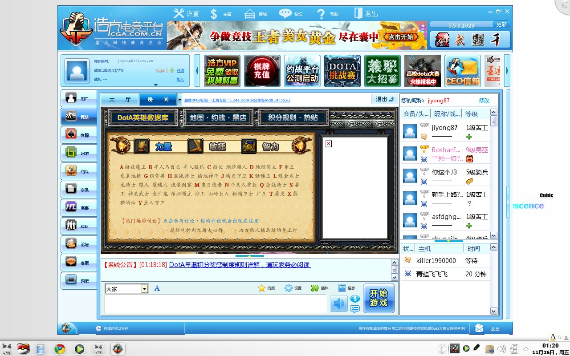The width and height of the screenshot is (570, 356).
Task: Click 加入 team link
Action: pyautogui.click(x=180, y=80)
